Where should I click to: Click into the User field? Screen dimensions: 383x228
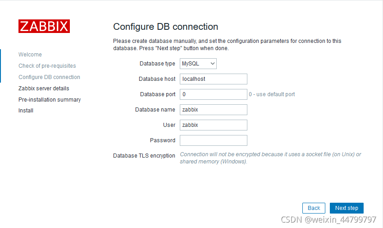[x=214, y=125]
